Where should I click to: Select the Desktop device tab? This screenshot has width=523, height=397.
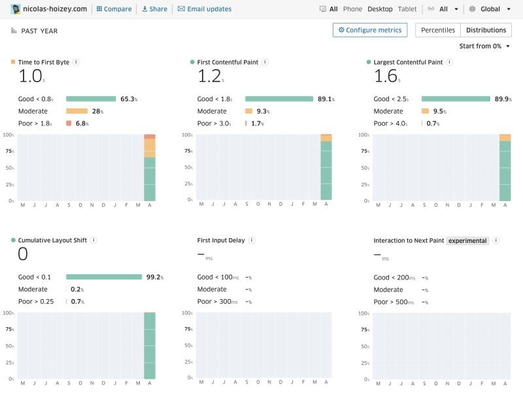tap(380, 9)
